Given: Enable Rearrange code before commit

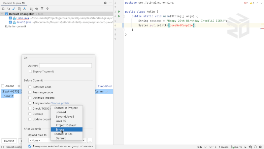Looking at the screenshot, I should (x=30, y=92).
